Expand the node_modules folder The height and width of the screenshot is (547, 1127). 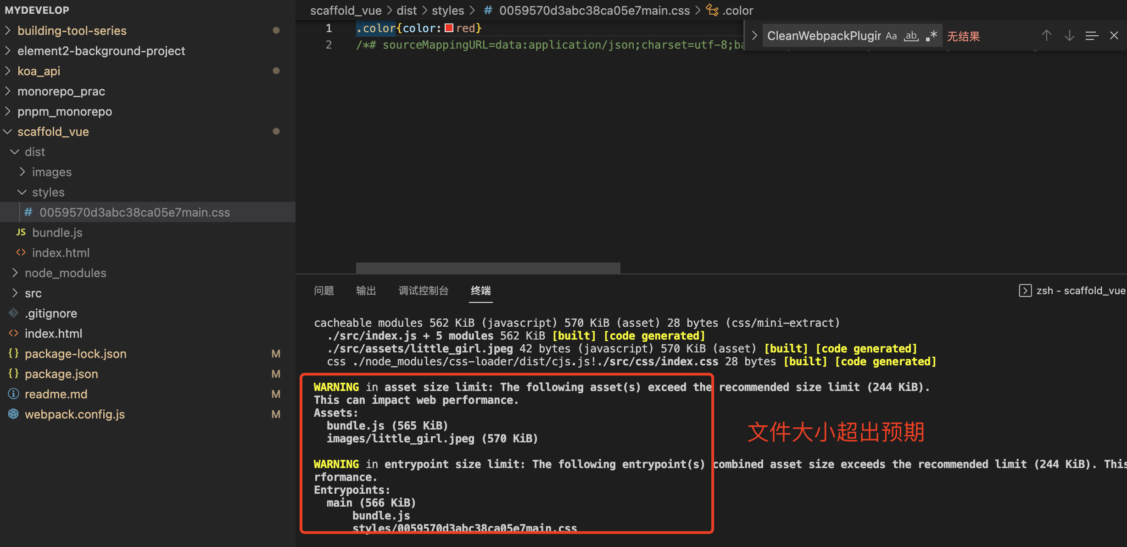tap(65, 273)
